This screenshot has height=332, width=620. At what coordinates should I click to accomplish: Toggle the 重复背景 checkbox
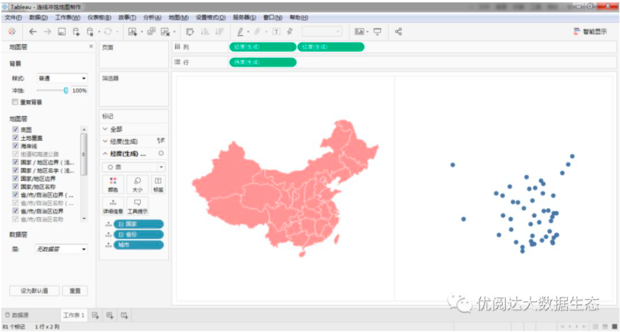click(15, 102)
